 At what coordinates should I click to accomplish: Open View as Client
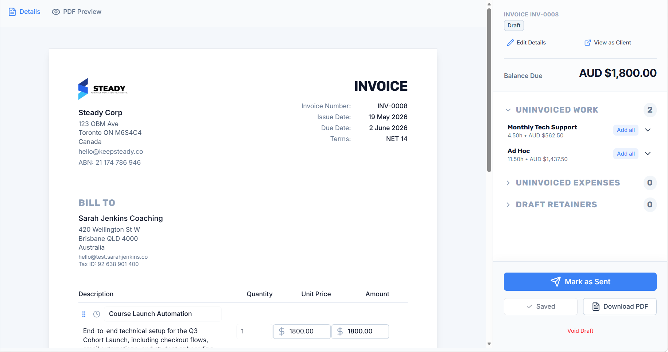tap(607, 43)
